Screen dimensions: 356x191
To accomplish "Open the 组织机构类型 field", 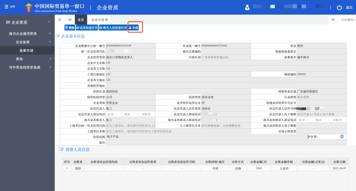I will (130, 97).
